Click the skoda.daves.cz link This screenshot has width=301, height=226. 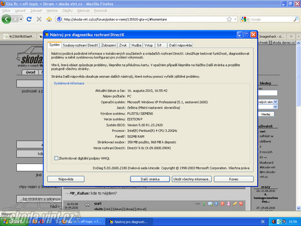pos(283,43)
